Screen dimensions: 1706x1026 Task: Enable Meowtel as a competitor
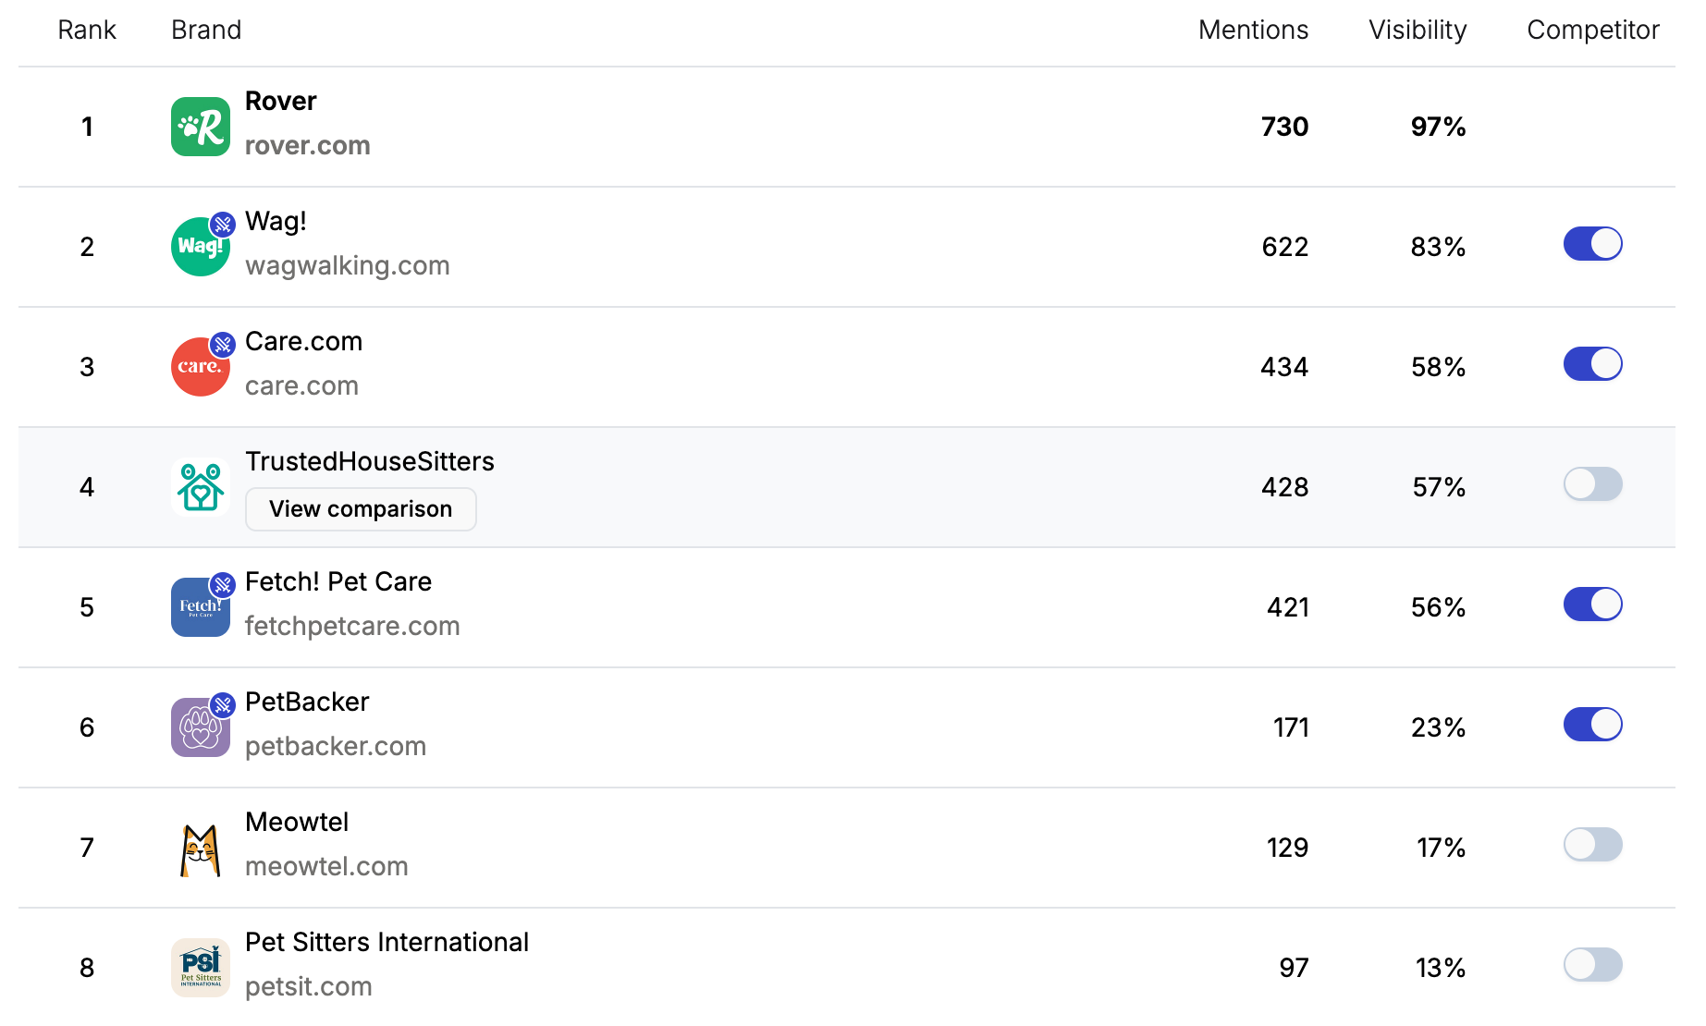[1592, 844]
